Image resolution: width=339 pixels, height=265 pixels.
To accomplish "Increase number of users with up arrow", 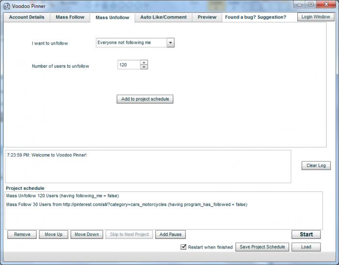I will 144,62.
